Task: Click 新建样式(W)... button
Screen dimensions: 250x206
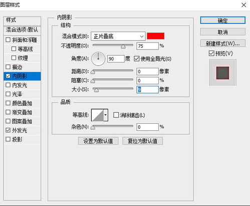Action: 223,44
